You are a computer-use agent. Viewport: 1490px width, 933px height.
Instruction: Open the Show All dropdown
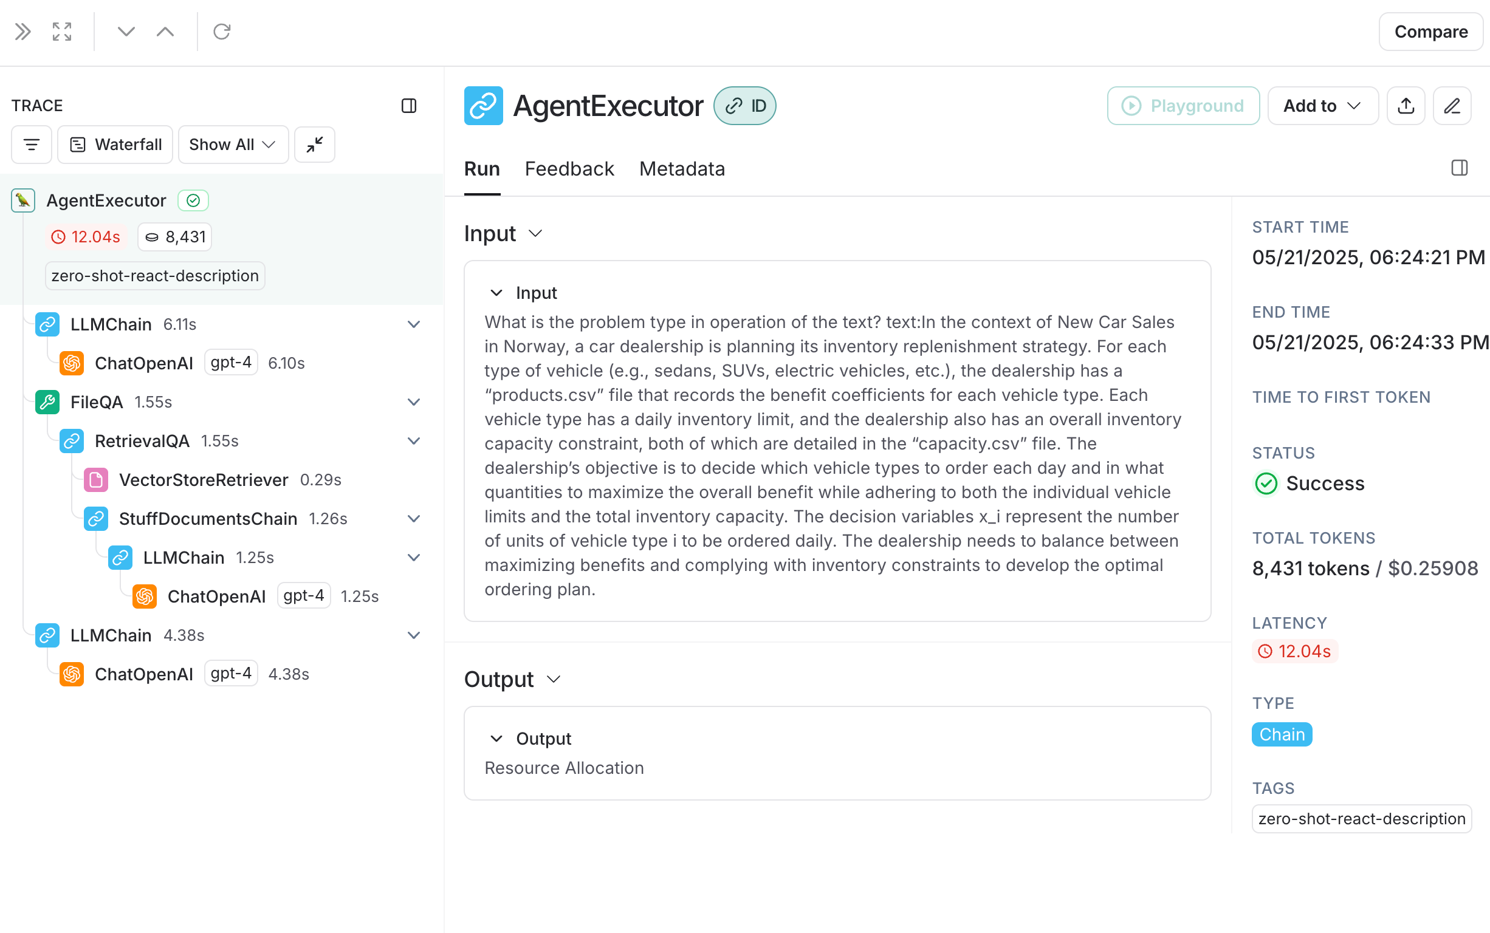click(233, 145)
